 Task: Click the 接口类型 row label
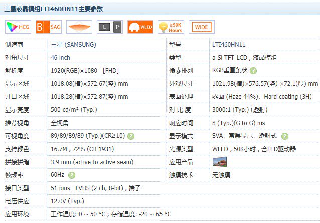tap(17, 188)
